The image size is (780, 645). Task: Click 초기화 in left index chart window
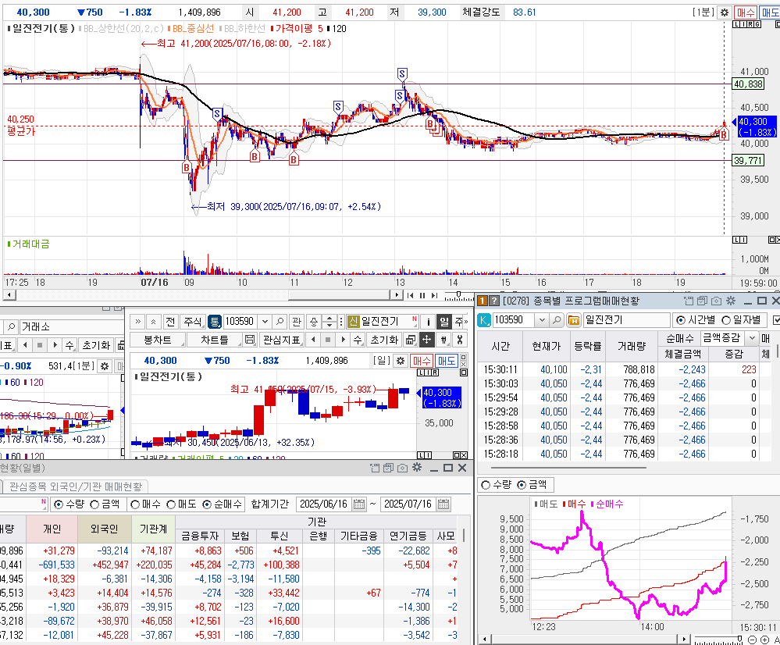click(x=95, y=345)
